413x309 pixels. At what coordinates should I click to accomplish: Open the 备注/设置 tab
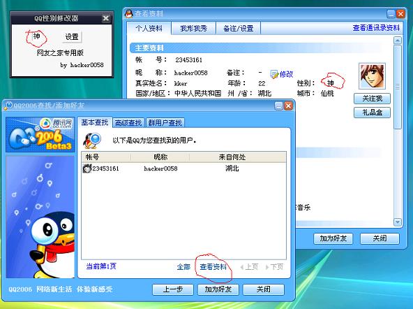pyautogui.click(x=239, y=28)
